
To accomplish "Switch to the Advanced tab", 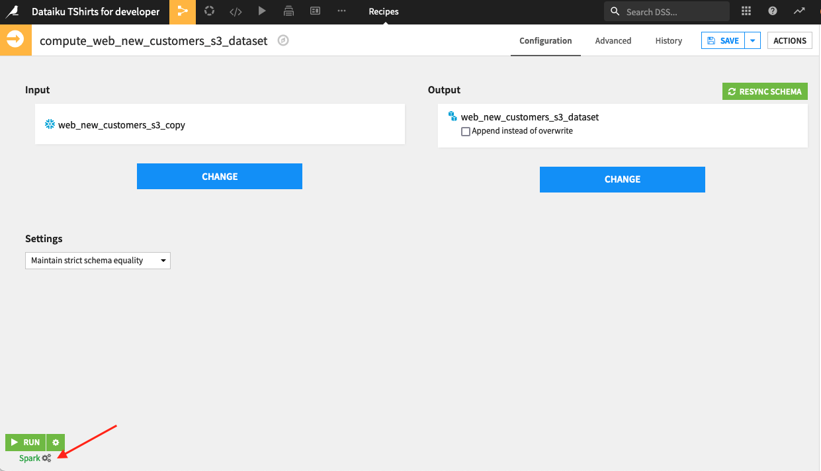I will [x=613, y=40].
